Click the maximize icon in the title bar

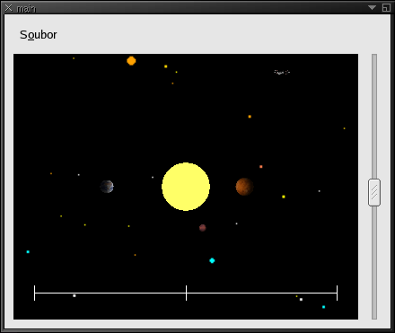386,8
